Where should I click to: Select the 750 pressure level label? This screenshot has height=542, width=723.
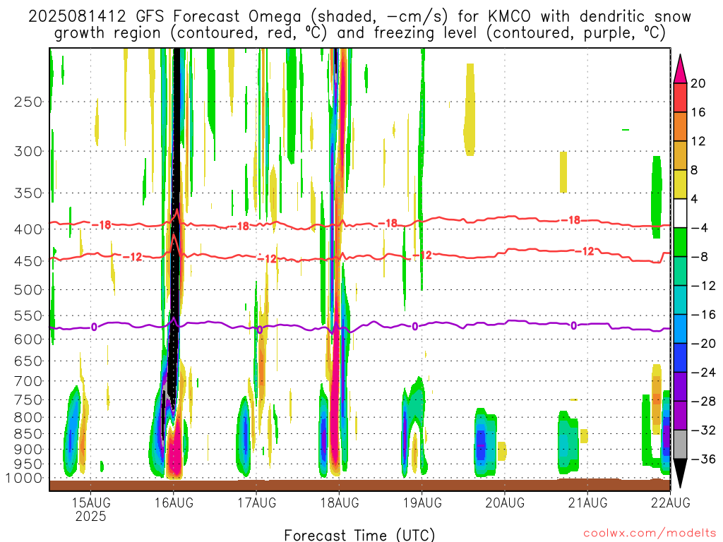[x=28, y=399]
